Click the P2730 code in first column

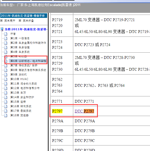coord(57,69)
